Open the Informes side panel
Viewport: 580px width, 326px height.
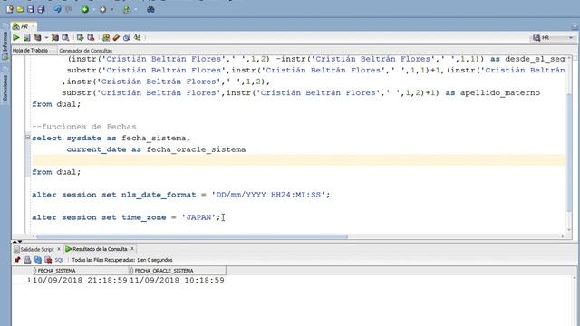click(x=5, y=45)
